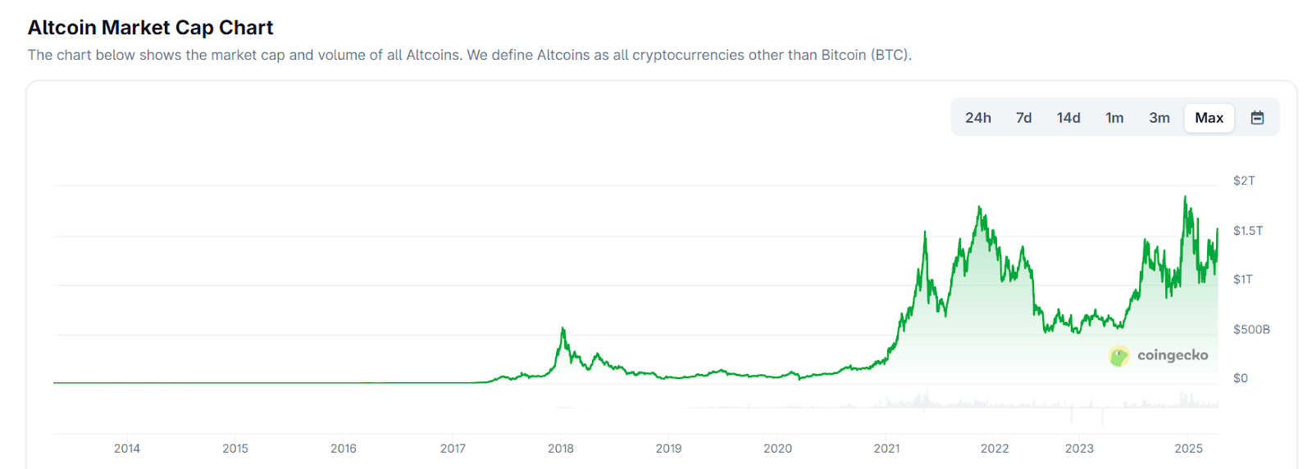Set chart period to 3m

click(x=1159, y=118)
